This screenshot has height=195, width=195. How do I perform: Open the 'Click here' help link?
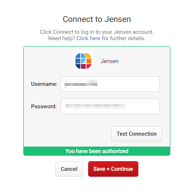point(89,38)
